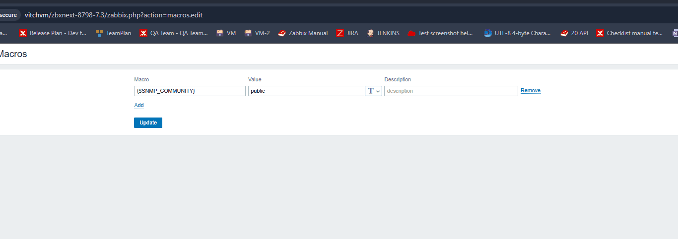
Task: Open the UTF-8 4-byte Characters bookmark
Action: click(517, 33)
